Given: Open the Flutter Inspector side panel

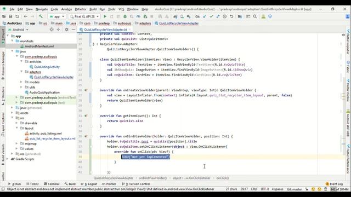Looking at the screenshot, I should (x=348, y=42).
